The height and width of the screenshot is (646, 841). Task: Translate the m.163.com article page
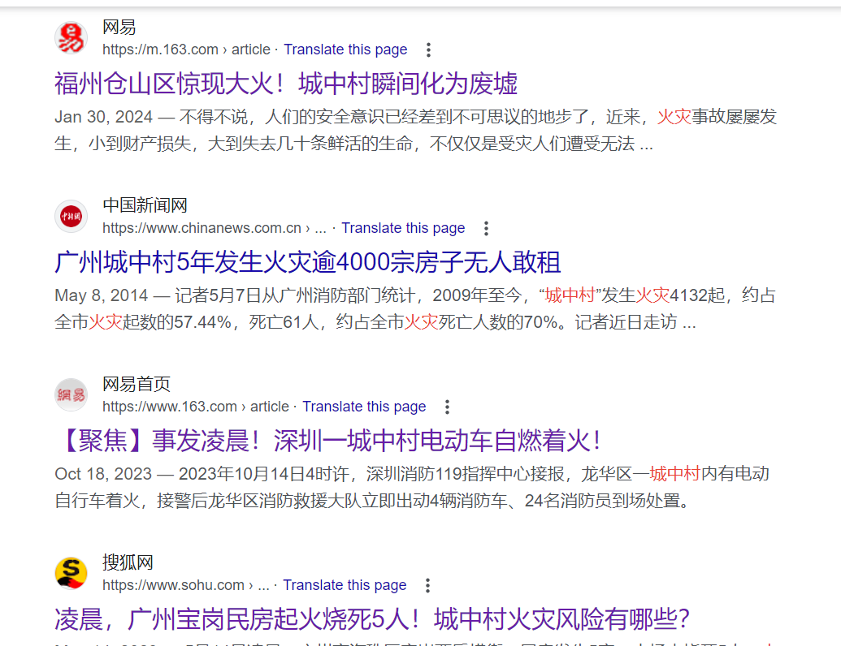[345, 50]
